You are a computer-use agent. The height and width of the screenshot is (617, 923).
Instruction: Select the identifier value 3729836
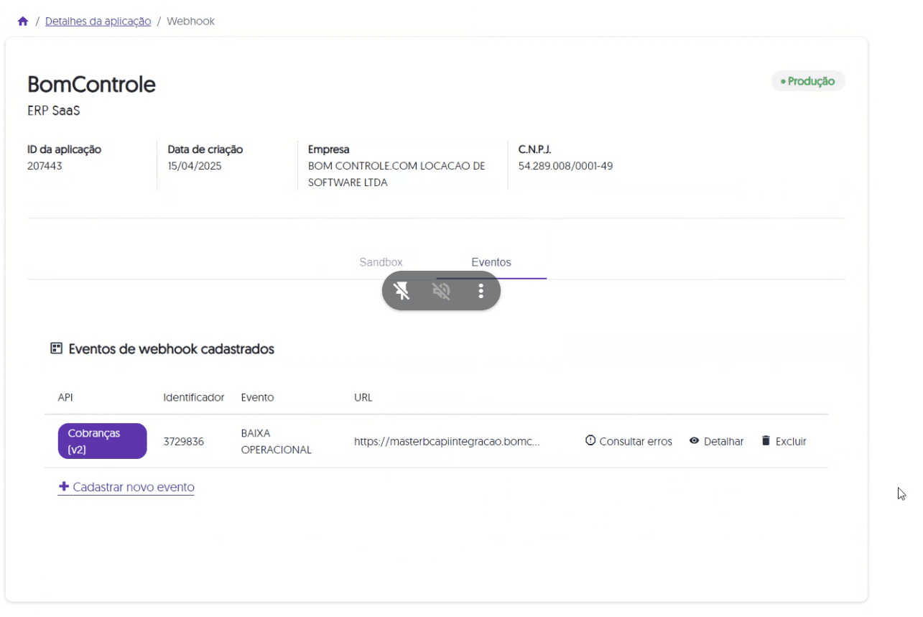[x=183, y=442]
